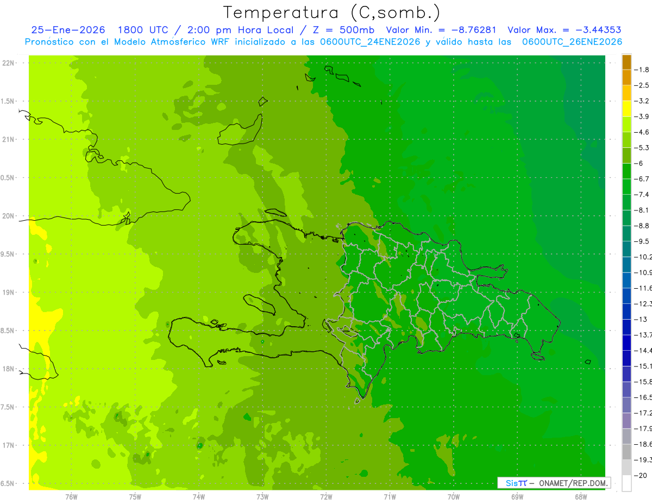Pick the green swatch between -6 and -6.7
This screenshot has height=504, width=652.
tap(626, 171)
